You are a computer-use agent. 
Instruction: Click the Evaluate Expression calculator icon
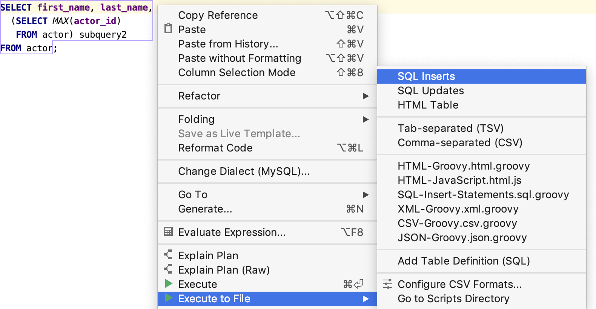168,232
